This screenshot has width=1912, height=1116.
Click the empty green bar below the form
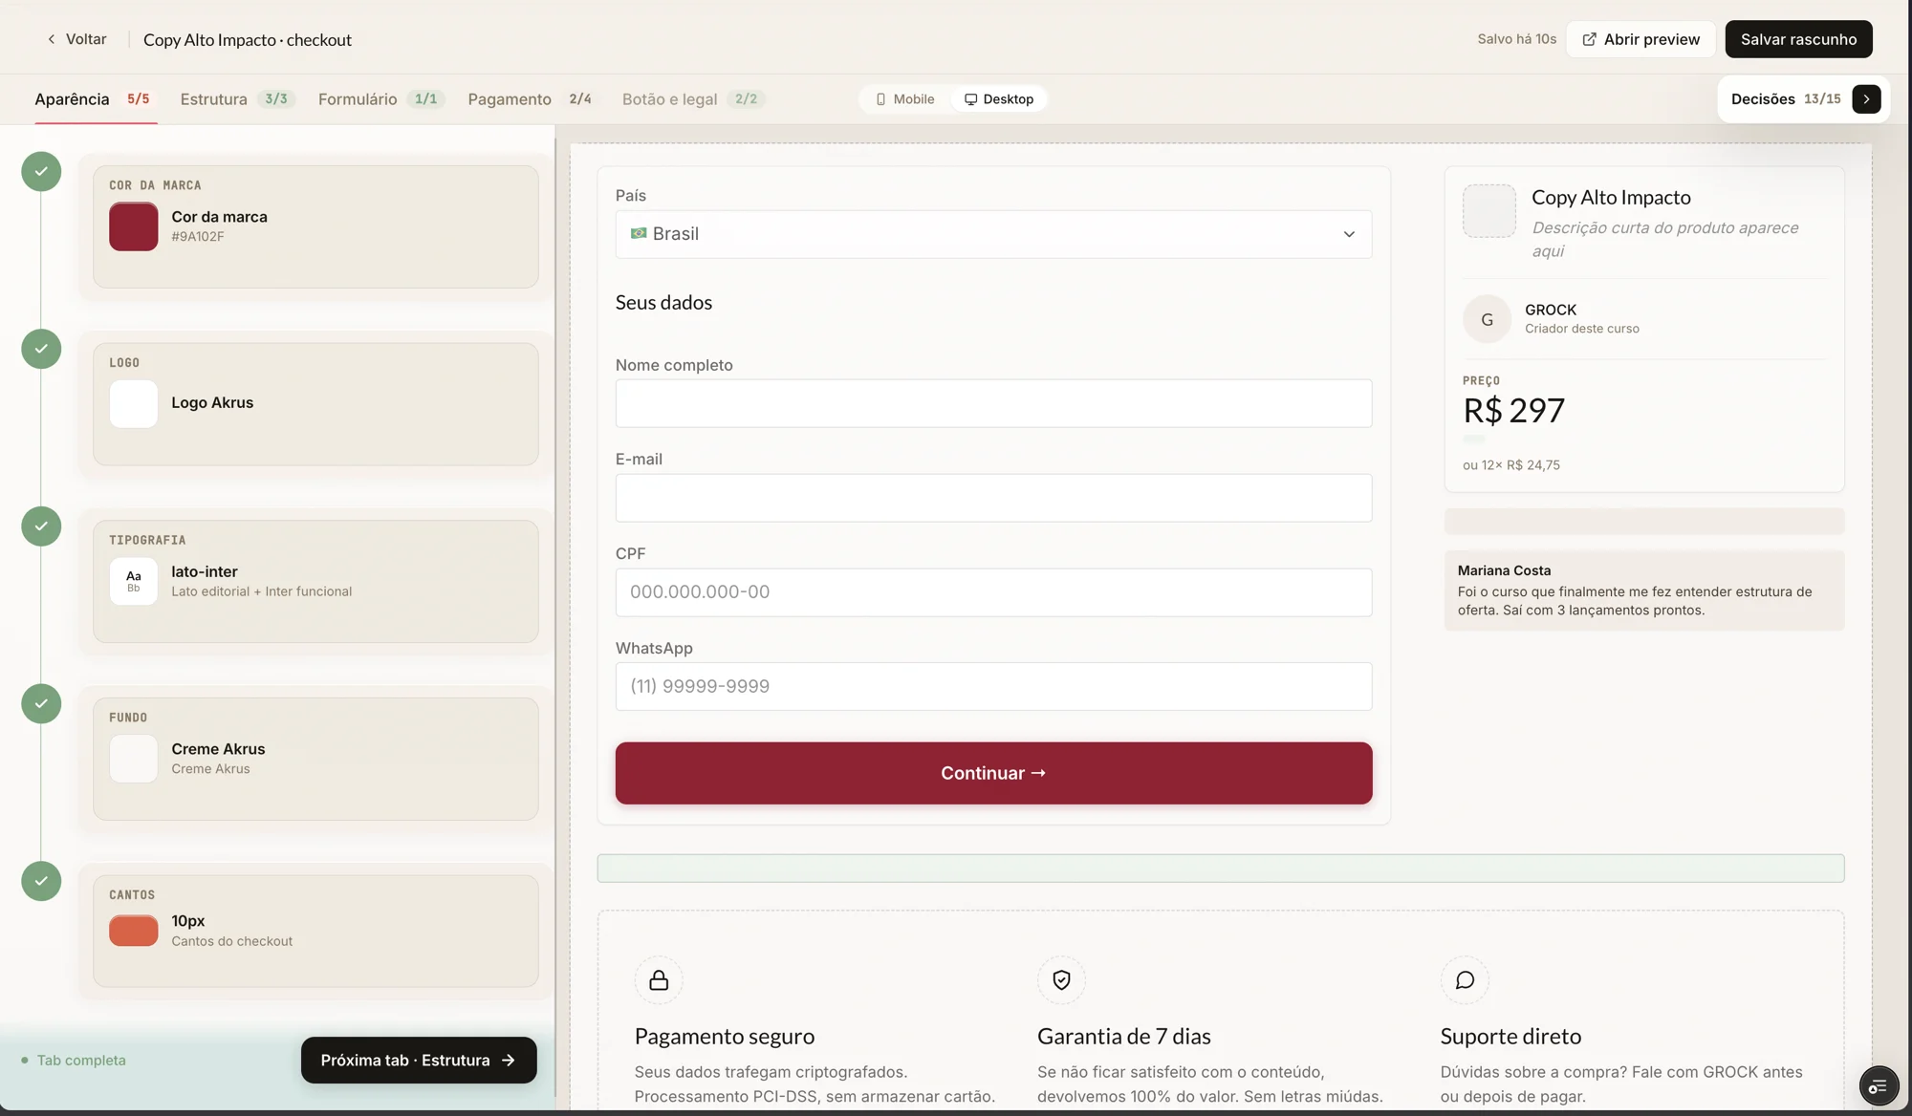point(1221,869)
